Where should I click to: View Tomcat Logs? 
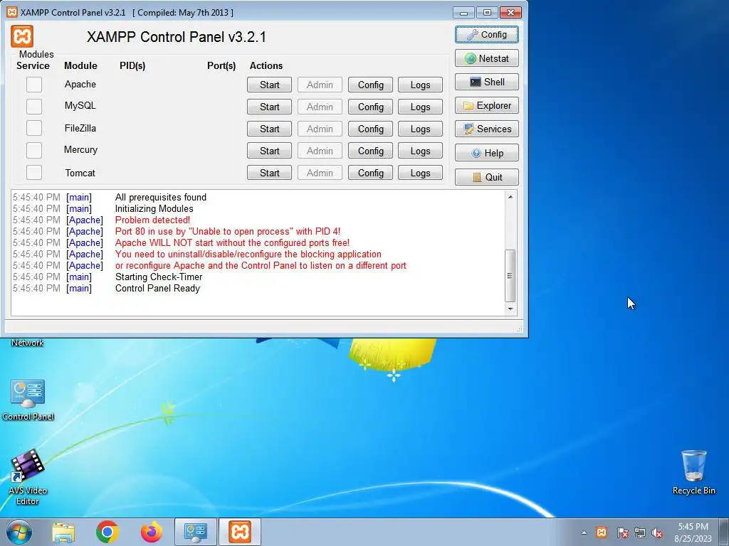point(420,173)
